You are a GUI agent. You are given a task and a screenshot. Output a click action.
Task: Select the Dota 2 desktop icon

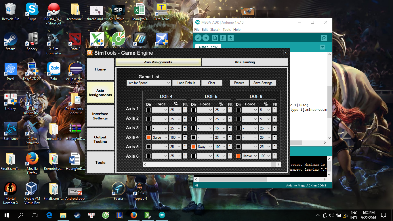[x=75, y=42]
